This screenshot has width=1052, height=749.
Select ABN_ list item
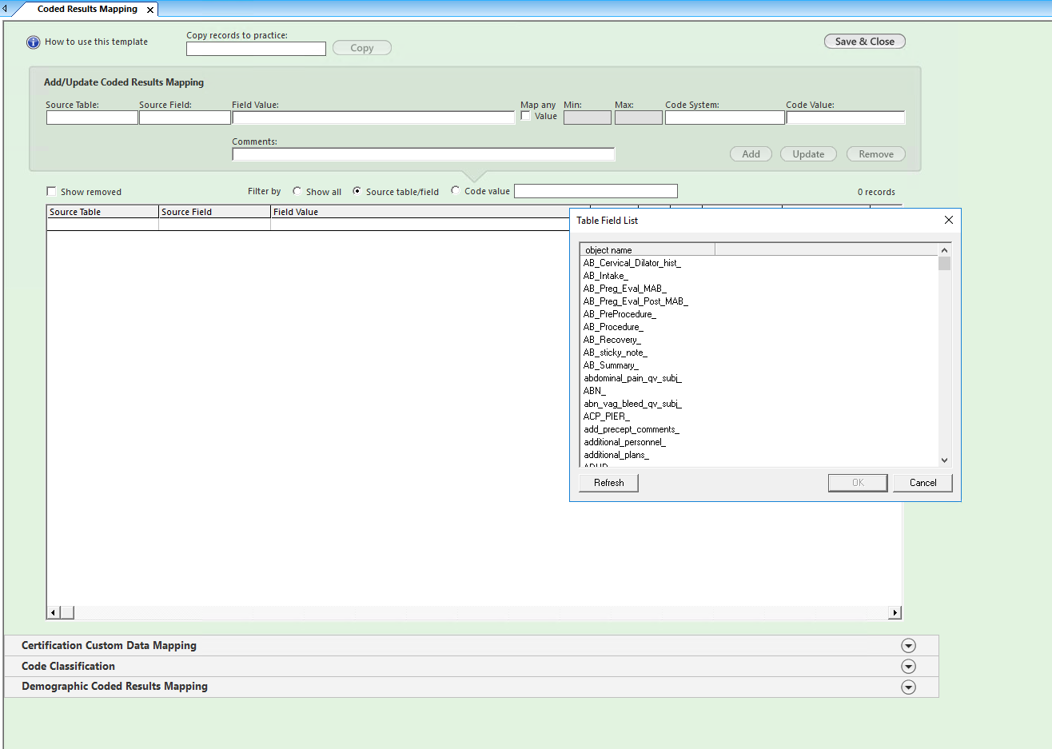click(x=595, y=391)
